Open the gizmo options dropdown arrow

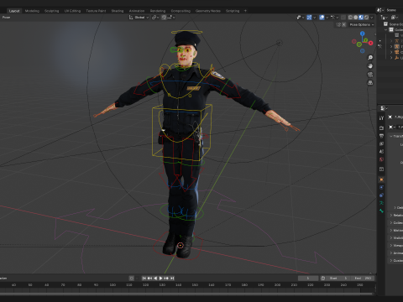click(x=314, y=18)
